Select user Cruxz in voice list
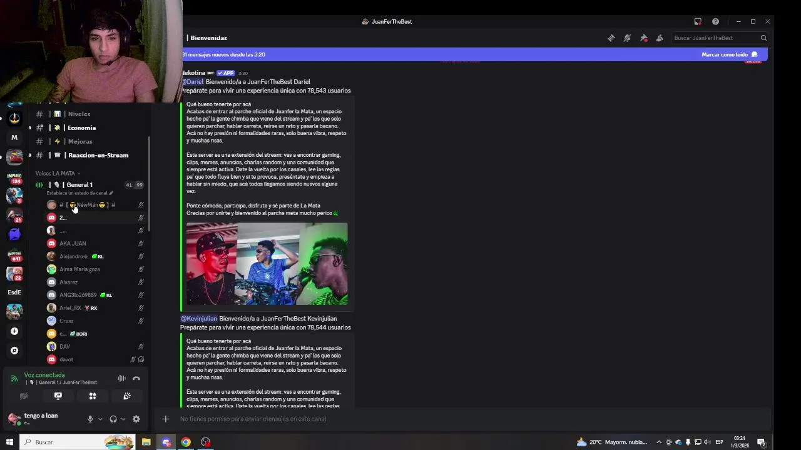This screenshot has width=801, height=450. [x=96, y=321]
